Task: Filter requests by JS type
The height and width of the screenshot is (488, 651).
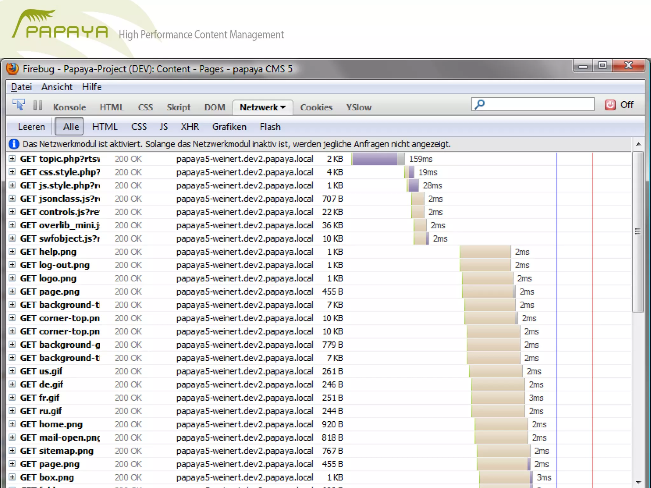Action: pyautogui.click(x=164, y=127)
